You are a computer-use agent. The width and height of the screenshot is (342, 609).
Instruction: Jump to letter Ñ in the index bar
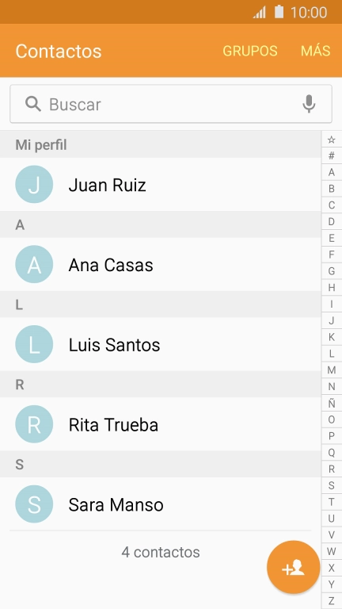click(x=331, y=403)
